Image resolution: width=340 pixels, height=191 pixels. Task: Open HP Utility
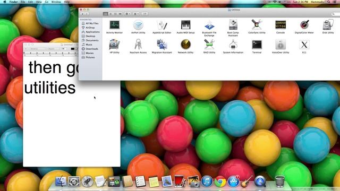pos(115,46)
